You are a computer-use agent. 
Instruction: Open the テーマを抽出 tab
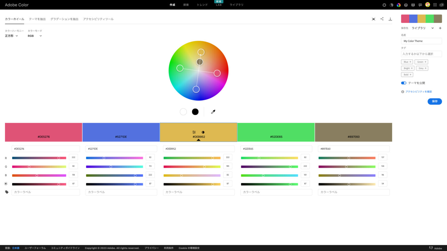coord(37,19)
